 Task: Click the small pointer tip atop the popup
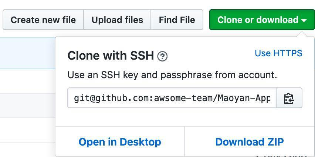[303, 34]
